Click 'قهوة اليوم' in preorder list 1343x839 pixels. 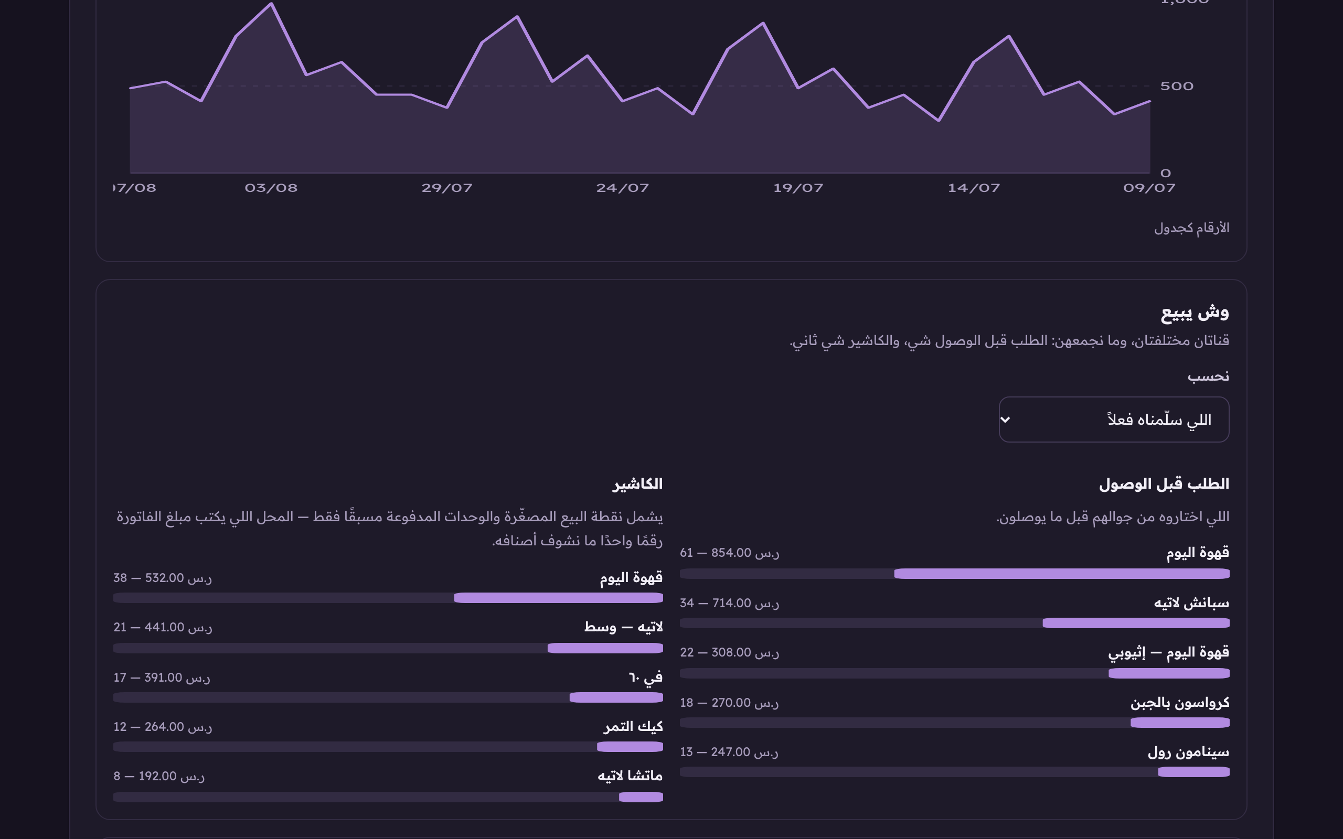(1198, 553)
